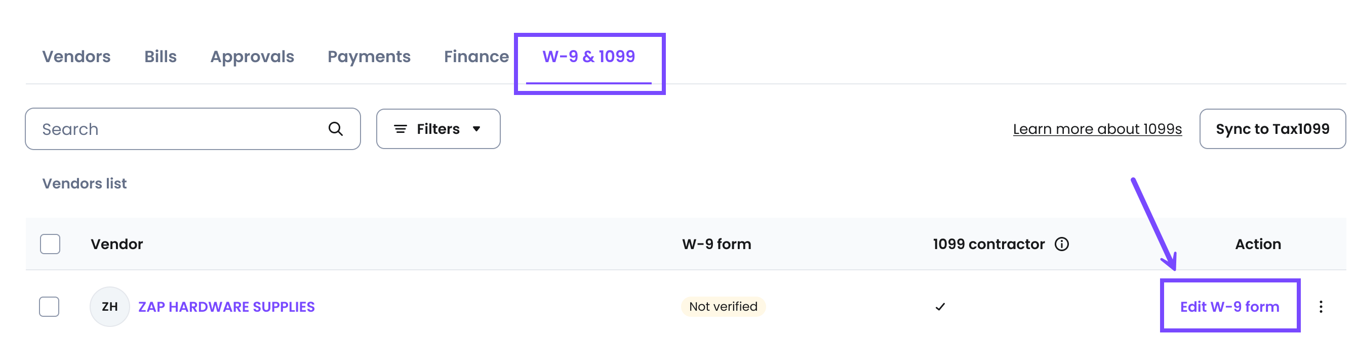Open Learn more about 1099s link

pyautogui.click(x=1097, y=129)
